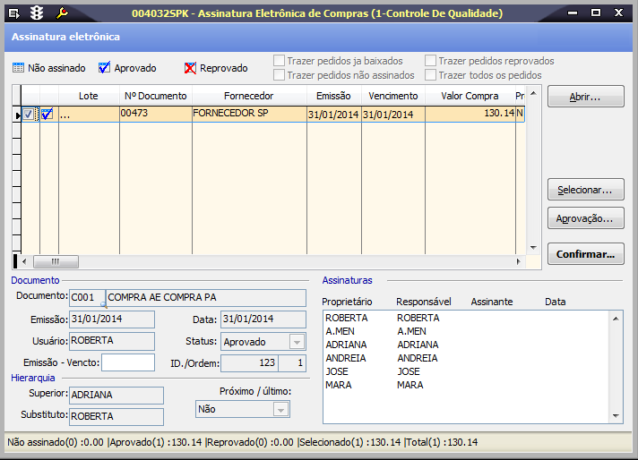Sort by Fornecedor column header
Viewport: 638px width, 460px height.
(250, 96)
